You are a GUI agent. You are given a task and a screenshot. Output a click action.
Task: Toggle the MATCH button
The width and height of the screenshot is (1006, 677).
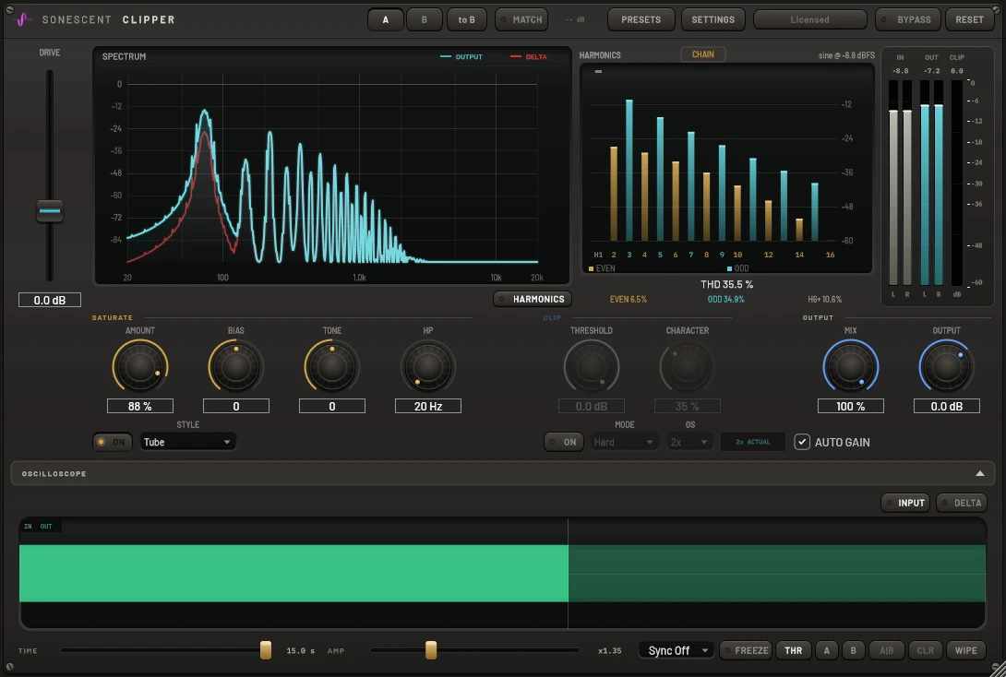pyautogui.click(x=521, y=19)
